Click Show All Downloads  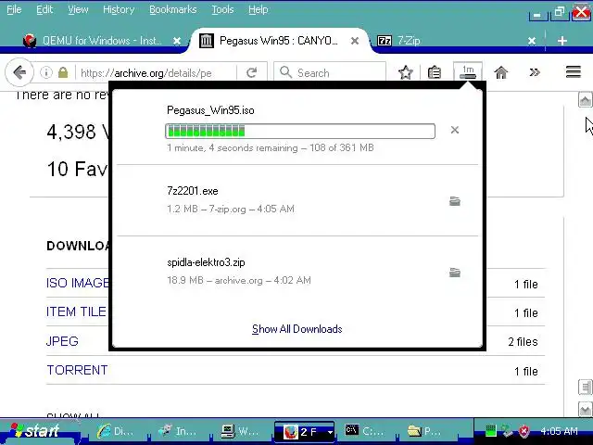click(297, 329)
